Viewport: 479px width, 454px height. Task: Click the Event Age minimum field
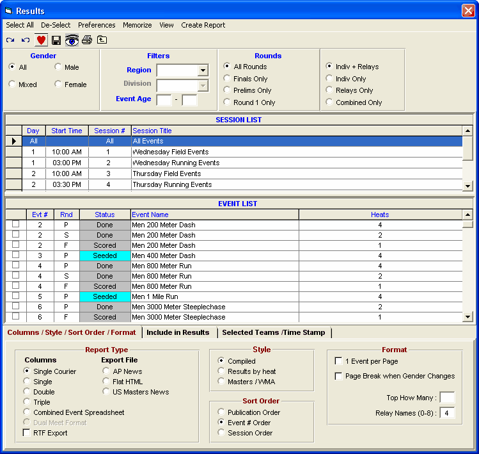coord(164,100)
